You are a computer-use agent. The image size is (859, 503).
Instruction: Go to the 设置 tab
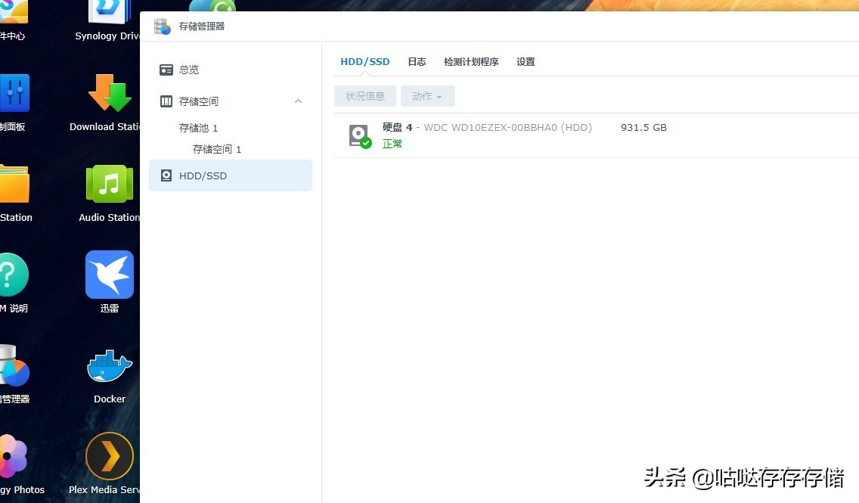click(525, 61)
